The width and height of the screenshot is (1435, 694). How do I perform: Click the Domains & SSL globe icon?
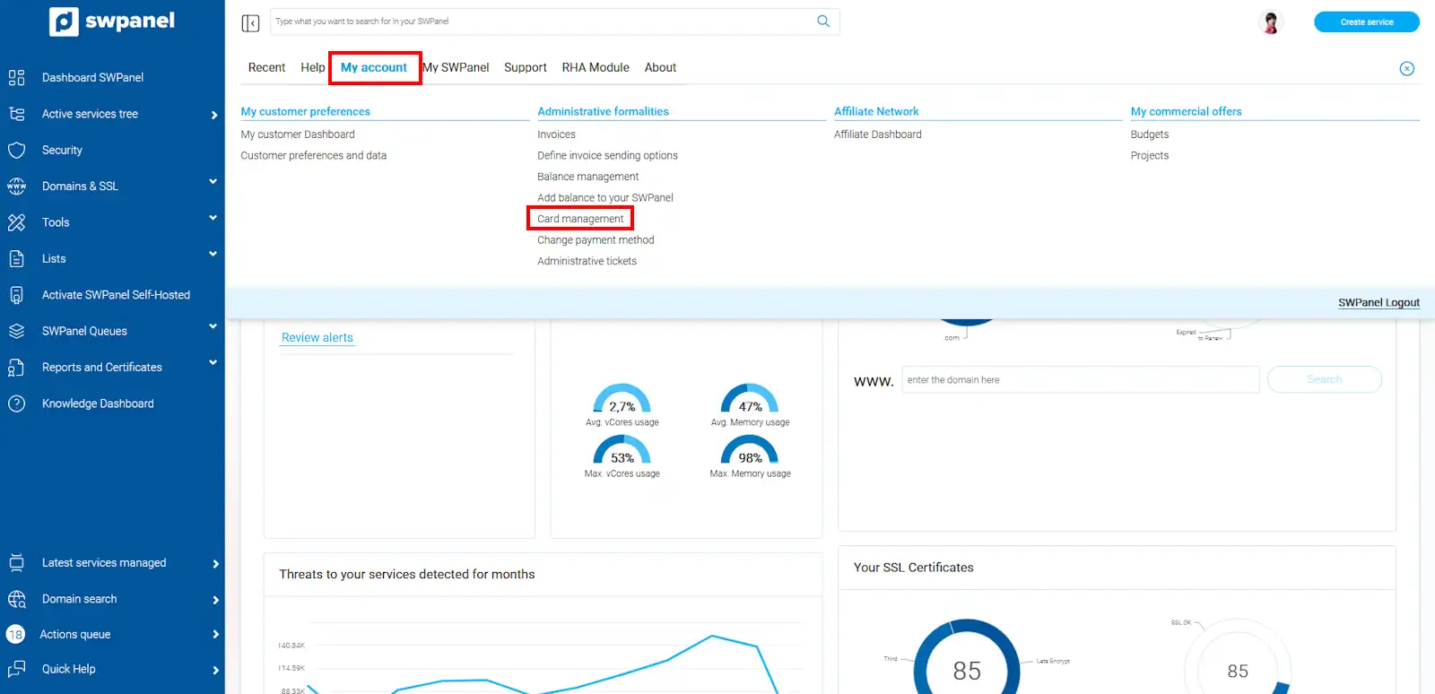[x=16, y=187]
